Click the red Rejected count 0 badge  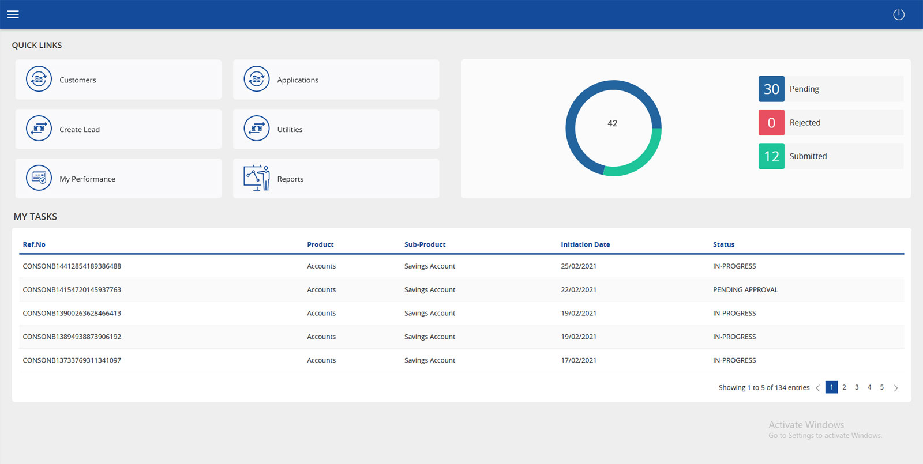771,122
